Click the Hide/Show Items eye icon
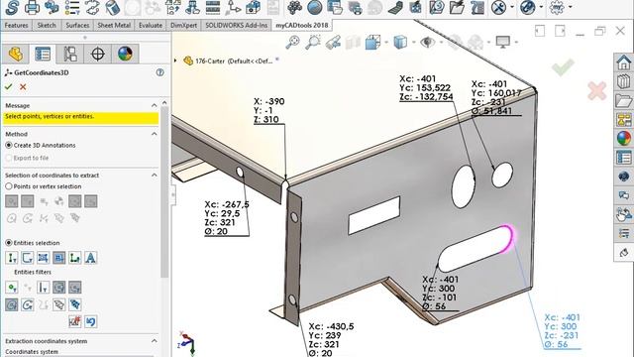Screen dimensions: 634x357 427,42
